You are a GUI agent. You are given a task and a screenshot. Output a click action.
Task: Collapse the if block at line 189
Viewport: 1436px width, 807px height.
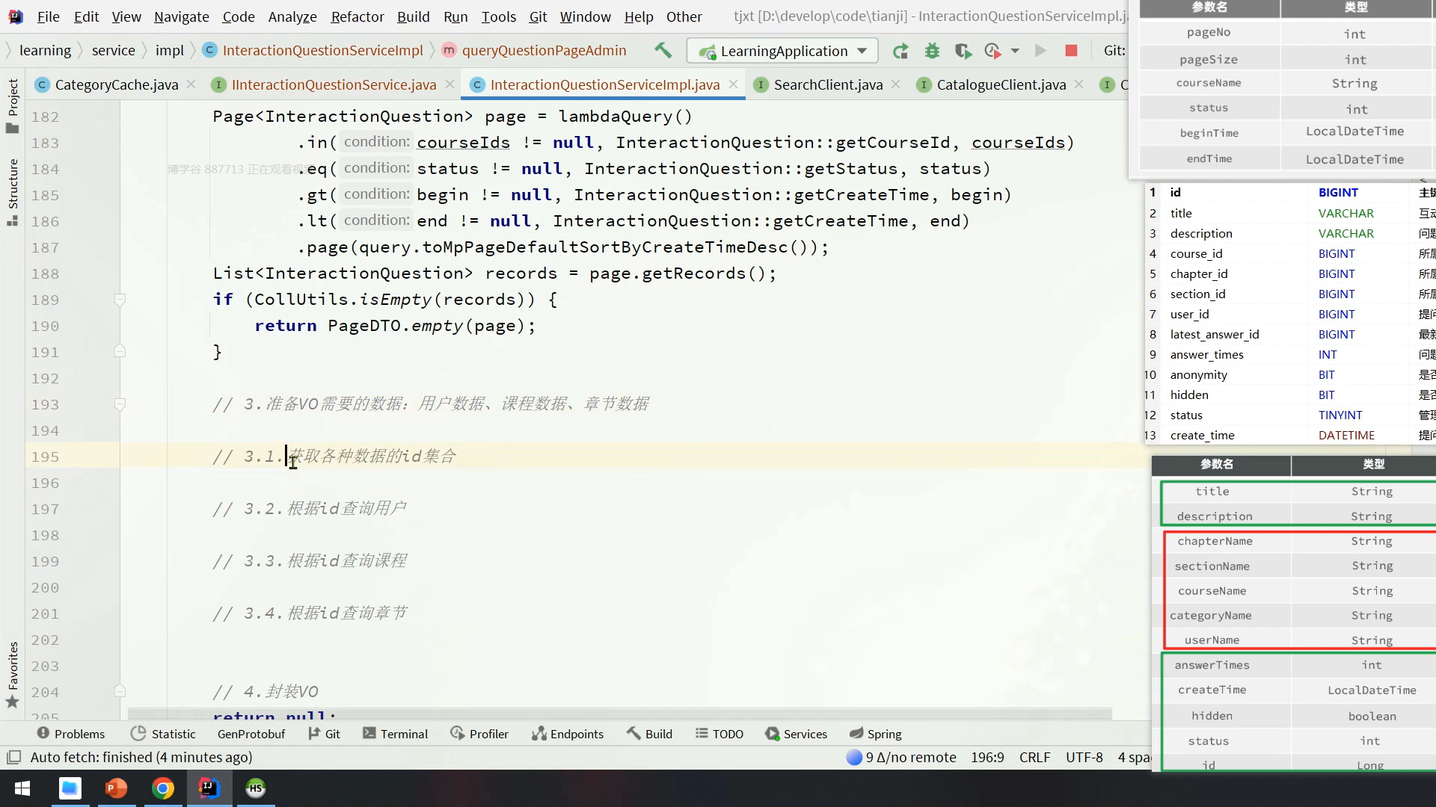pos(120,300)
